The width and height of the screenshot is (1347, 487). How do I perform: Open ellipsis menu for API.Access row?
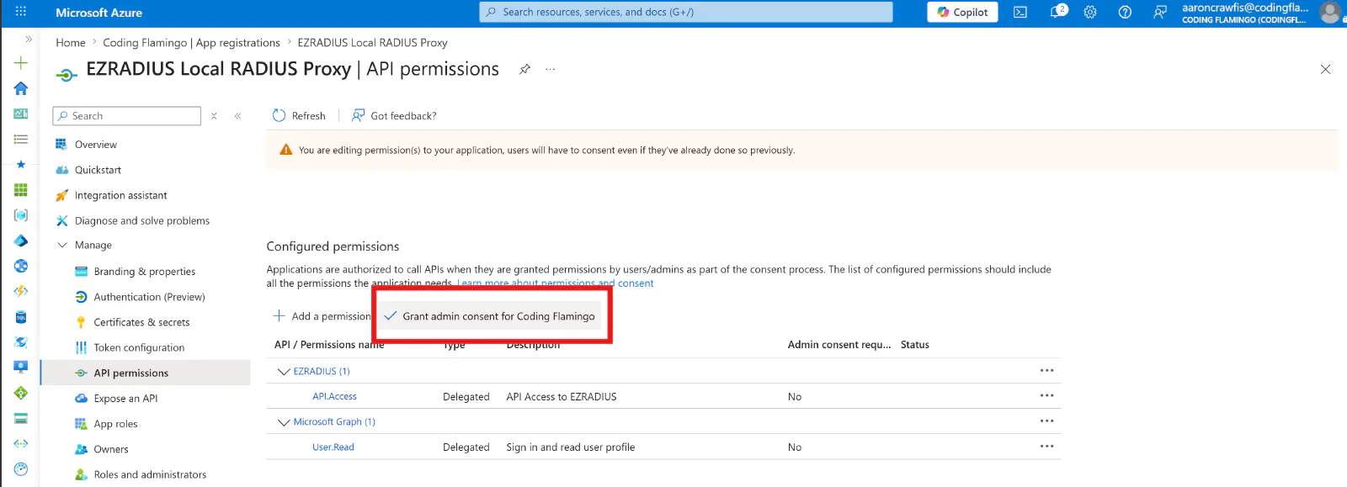[x=1046, y=396]
